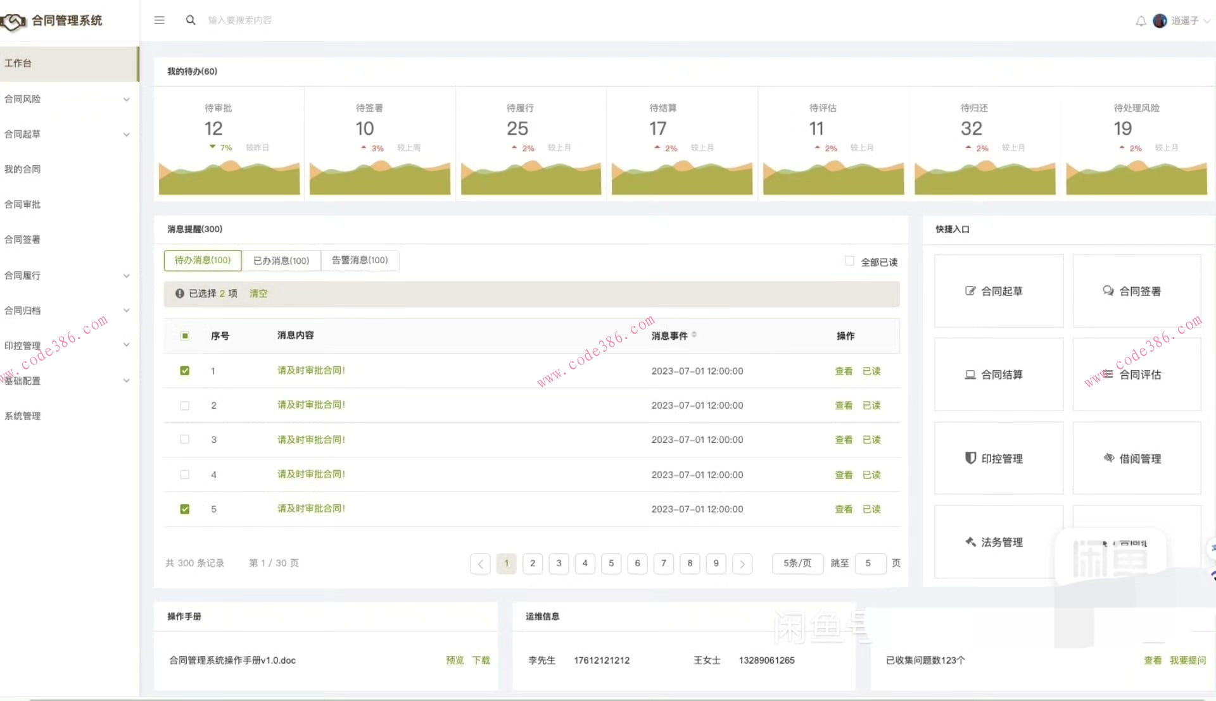Switch to the 已办消息(100) tab
This screenshot has height=701, width=1216.
click(281, 261)
